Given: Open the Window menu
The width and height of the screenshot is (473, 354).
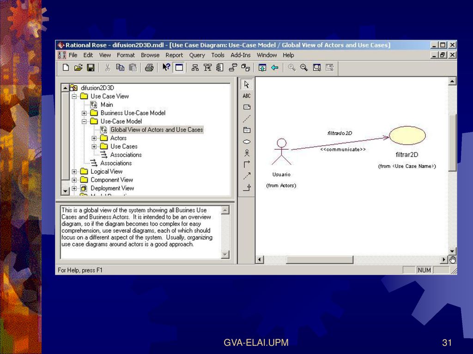Looking at the screenshot, I should pyautogui.click(x=267, y=55).
